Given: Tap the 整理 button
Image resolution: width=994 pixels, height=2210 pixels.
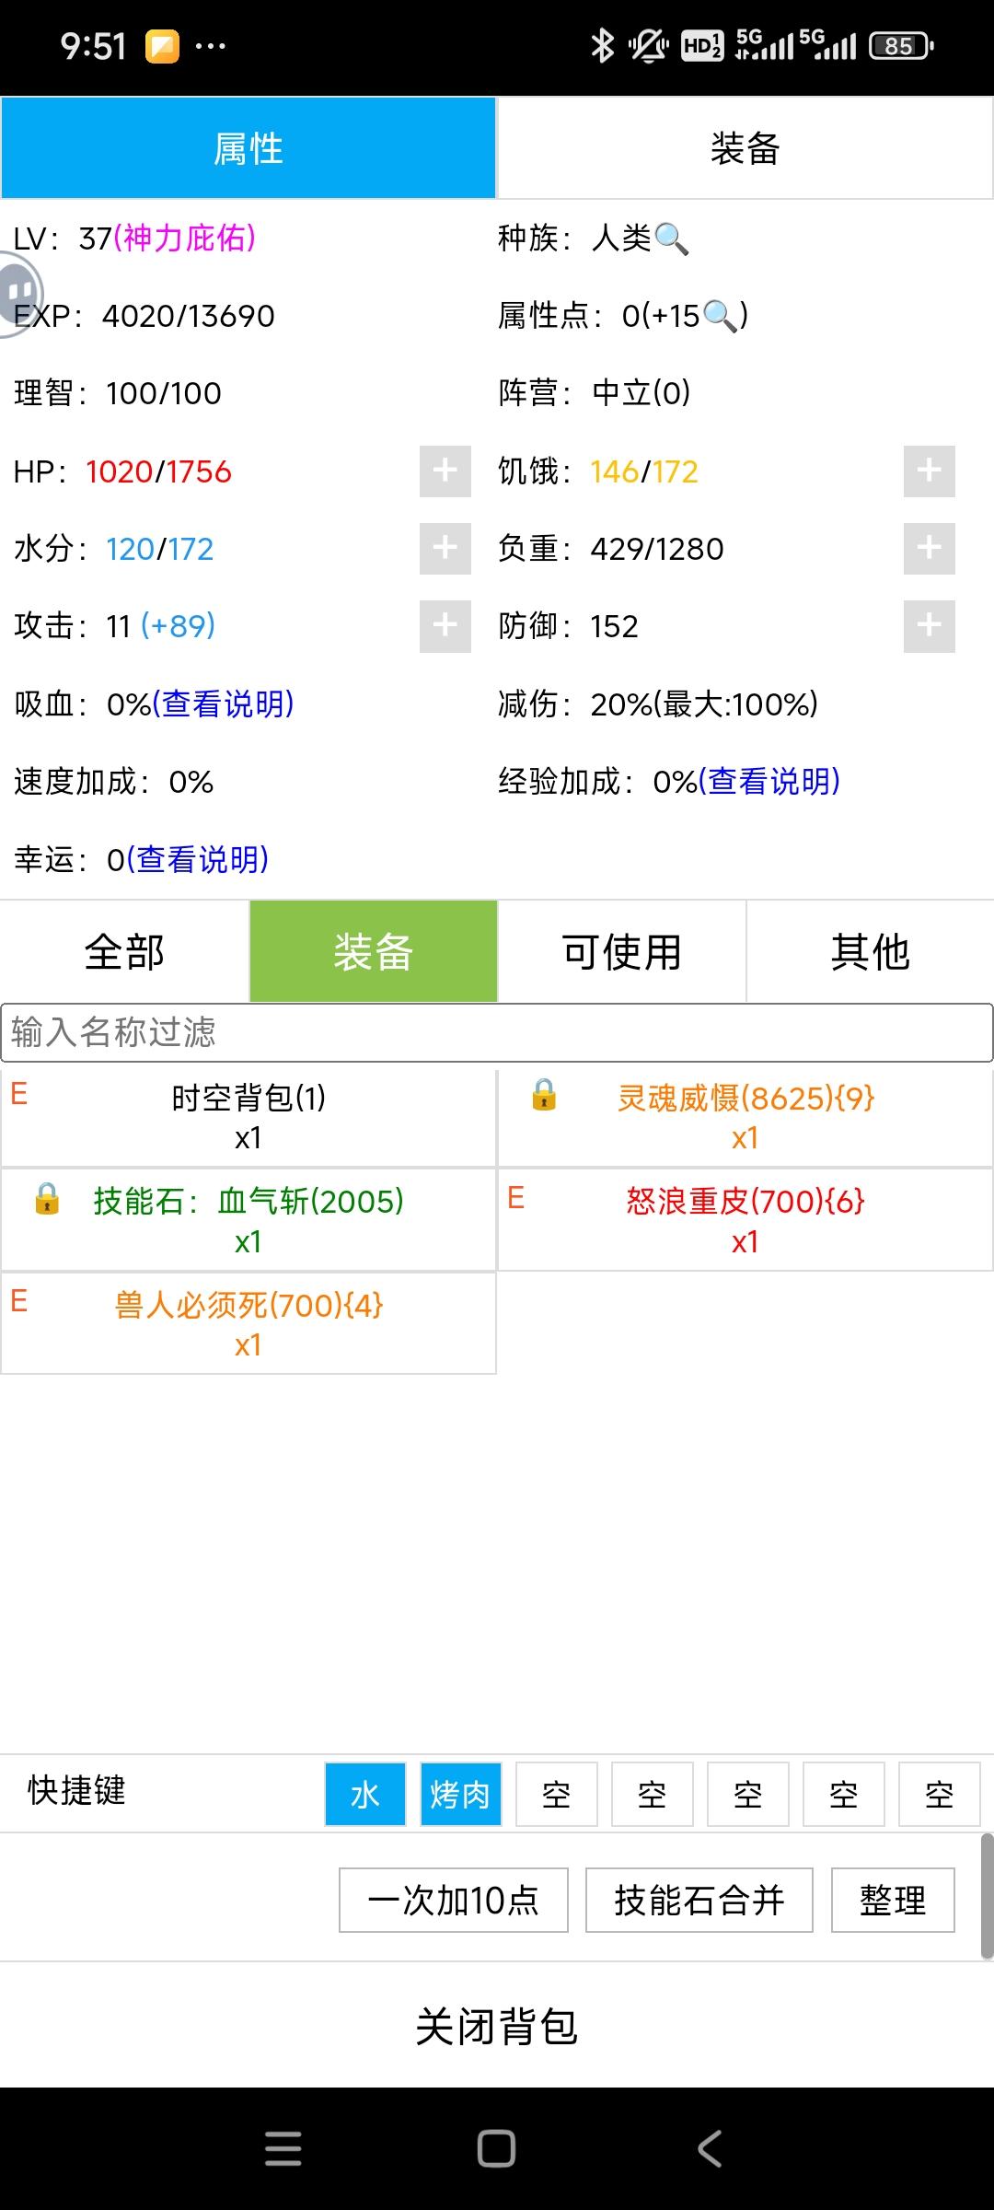Looking at the screenshot, I should [x=893, y=1900].
